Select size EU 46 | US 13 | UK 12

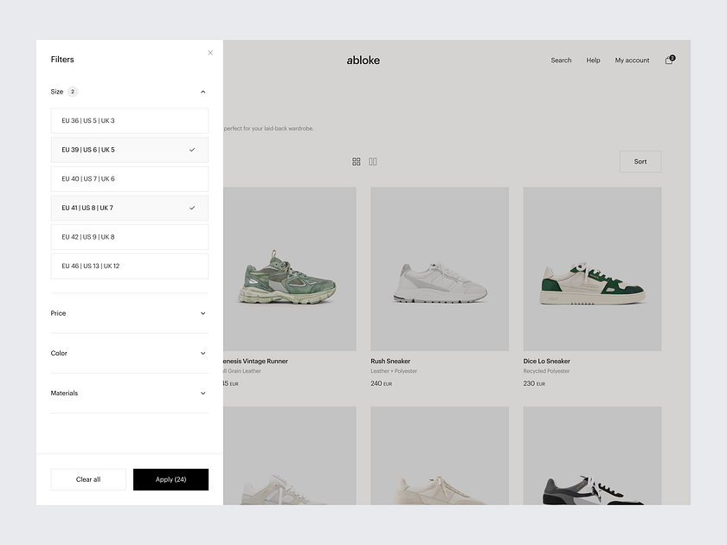click(129, 266)
